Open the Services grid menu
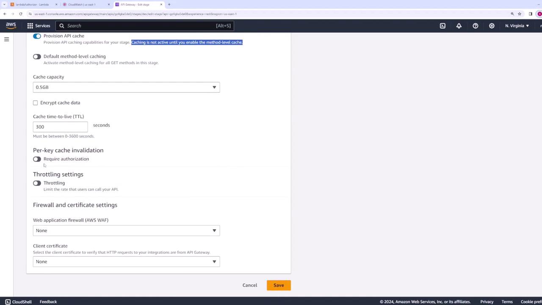The height and width of the screenshot is (305, 542). click(x=39, y=26)
